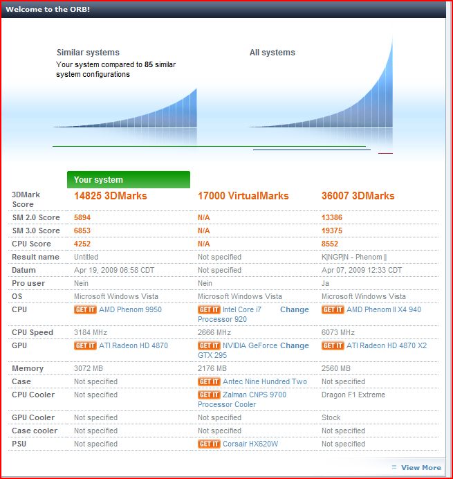Image resolution: width=453 pixels, height=479 pixels.
Task: Click date Apr 07, 2009 12:33 CDT
Action: click(362, 270)
